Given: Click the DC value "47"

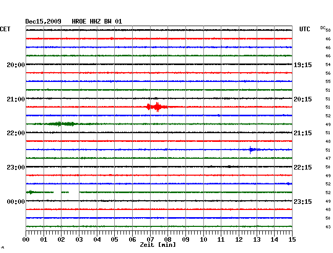Looking at the screenshot, I should pos(328,158).
